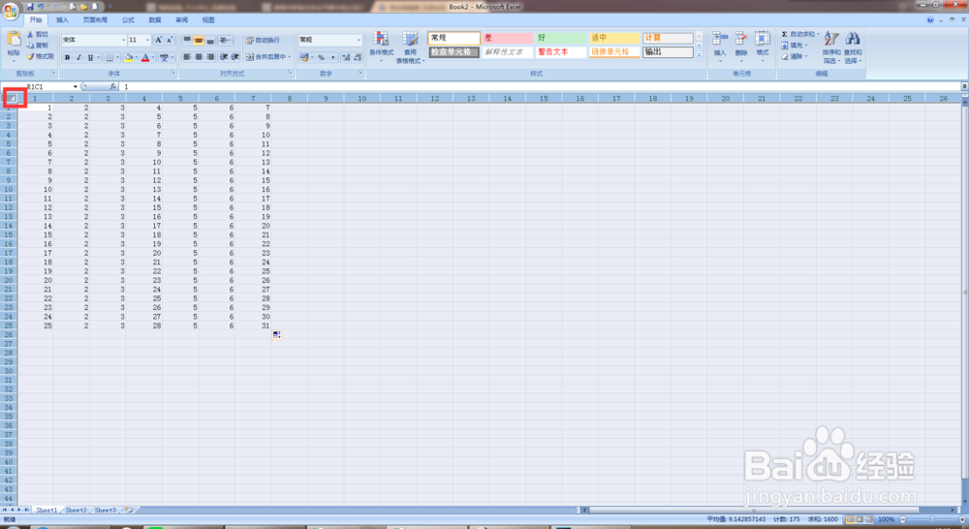
Task: Open the number format (常规) dropdown
Action: (359, 40)
